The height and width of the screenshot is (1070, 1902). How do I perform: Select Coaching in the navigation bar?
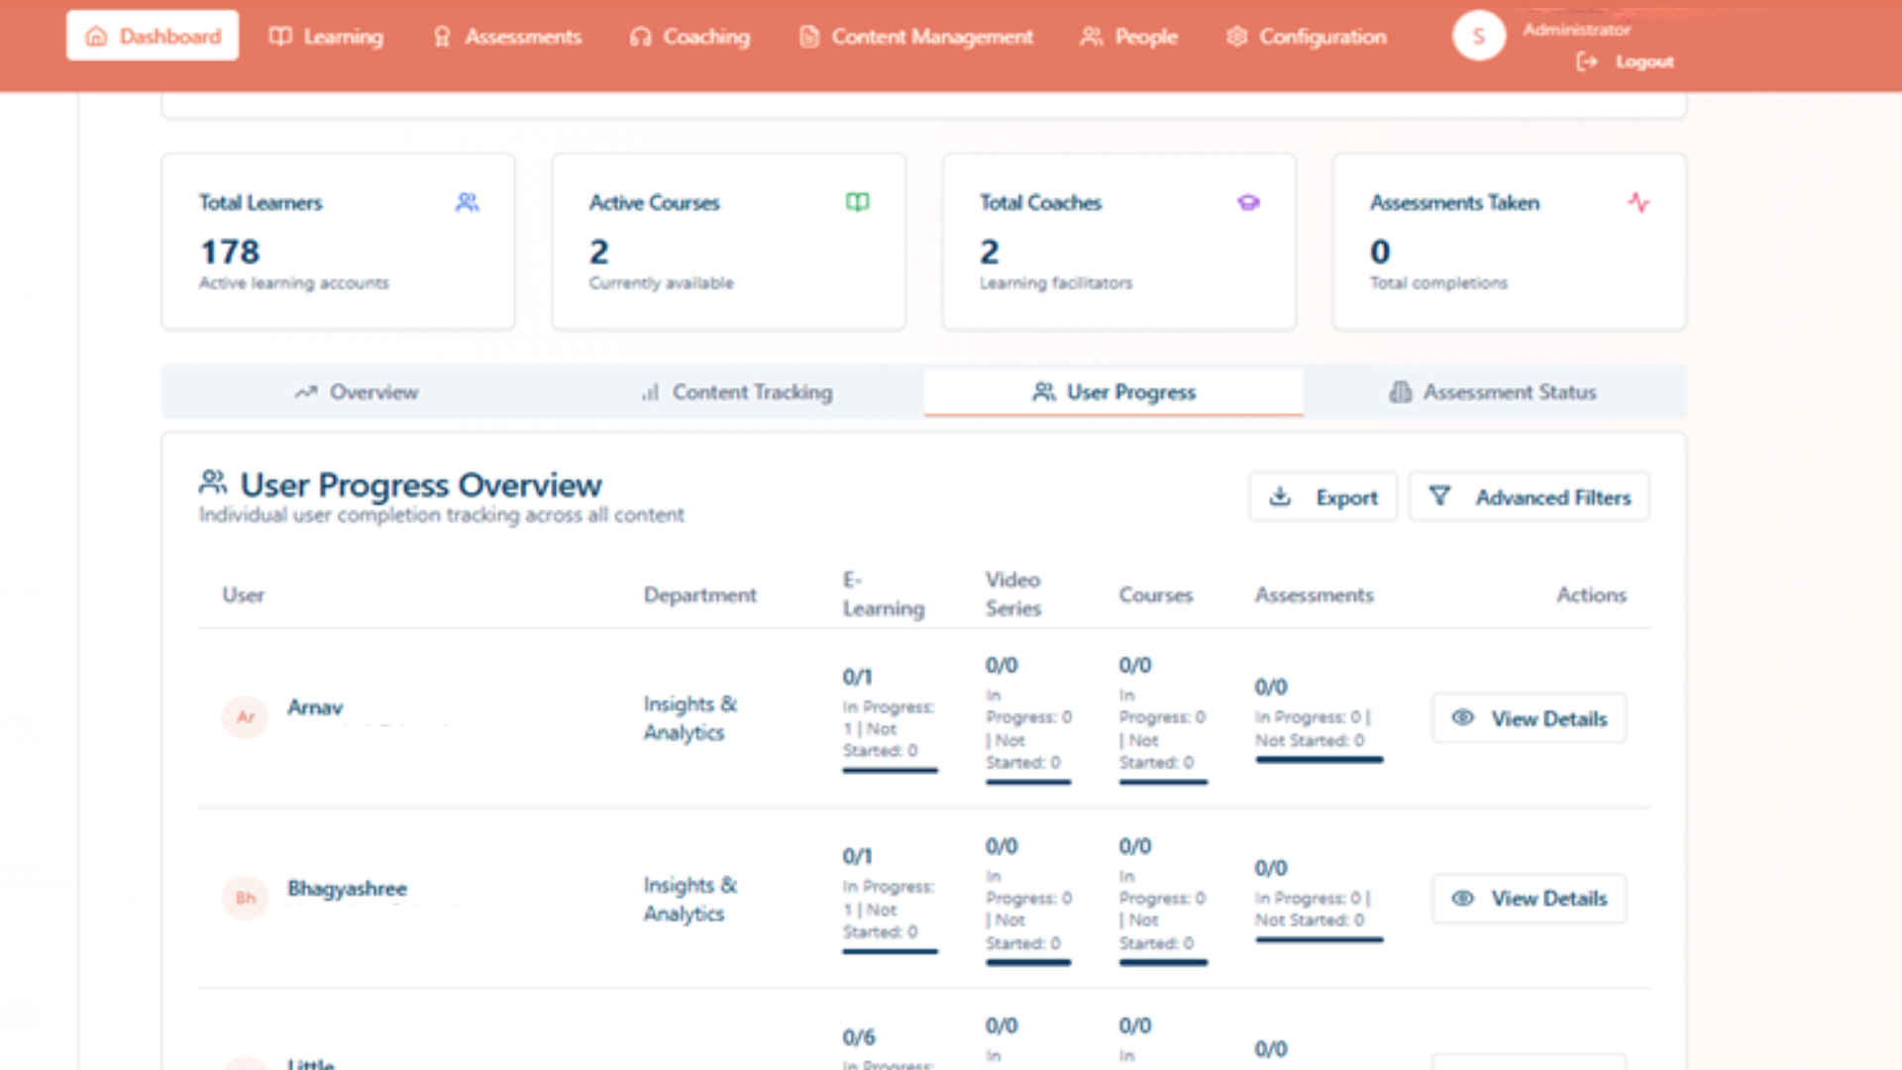pos(689,37)
